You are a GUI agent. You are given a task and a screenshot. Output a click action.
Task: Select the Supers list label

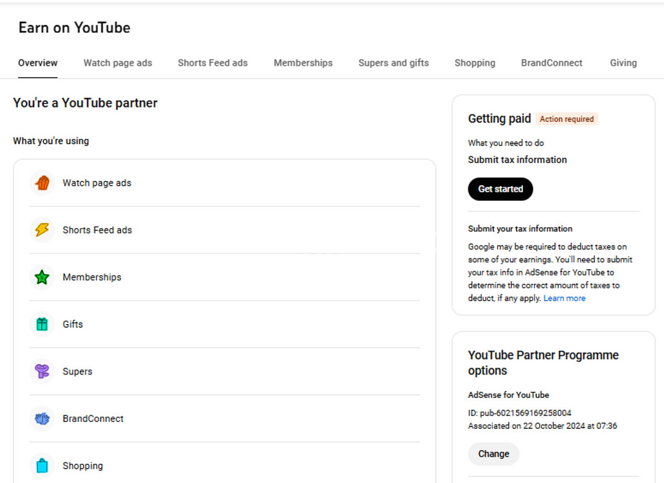77,371
